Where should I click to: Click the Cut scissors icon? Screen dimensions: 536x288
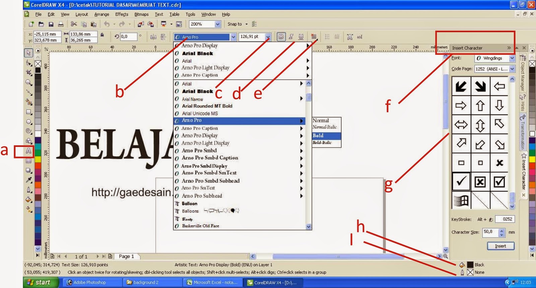pyautogui.click(x=74, y=24)
